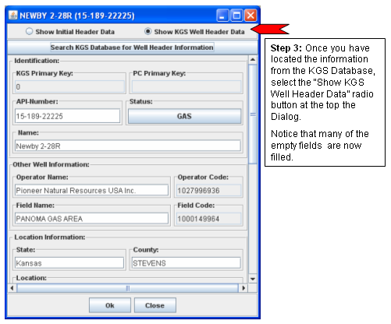
Task: Click the Java icon in title bar
Action: coord(12,15)
